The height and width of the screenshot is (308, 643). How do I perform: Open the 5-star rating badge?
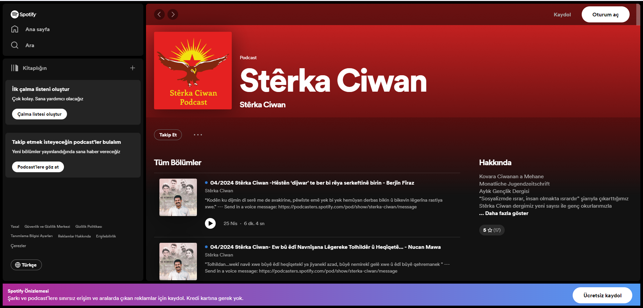492,230
